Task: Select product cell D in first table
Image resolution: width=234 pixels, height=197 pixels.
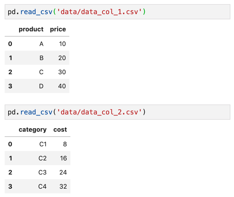Action: click(41, 86)
